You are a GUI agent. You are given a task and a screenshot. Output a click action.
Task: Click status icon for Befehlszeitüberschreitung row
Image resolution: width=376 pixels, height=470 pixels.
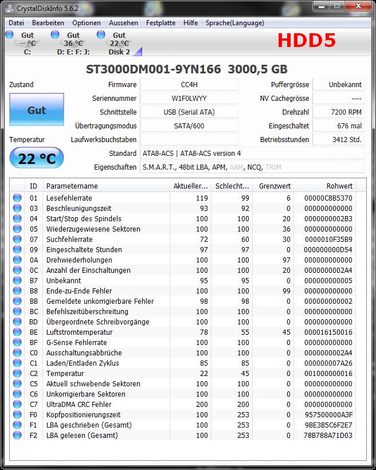point(17,311)
